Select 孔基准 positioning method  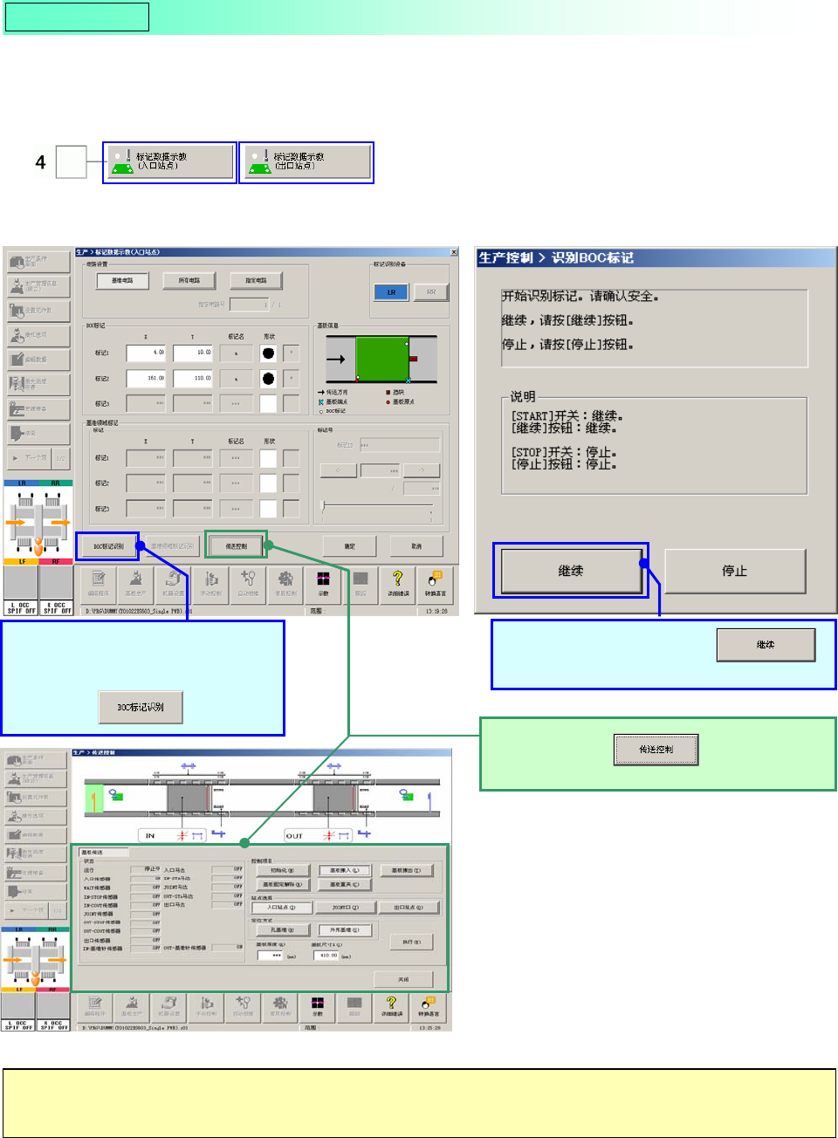pos(283,930)
